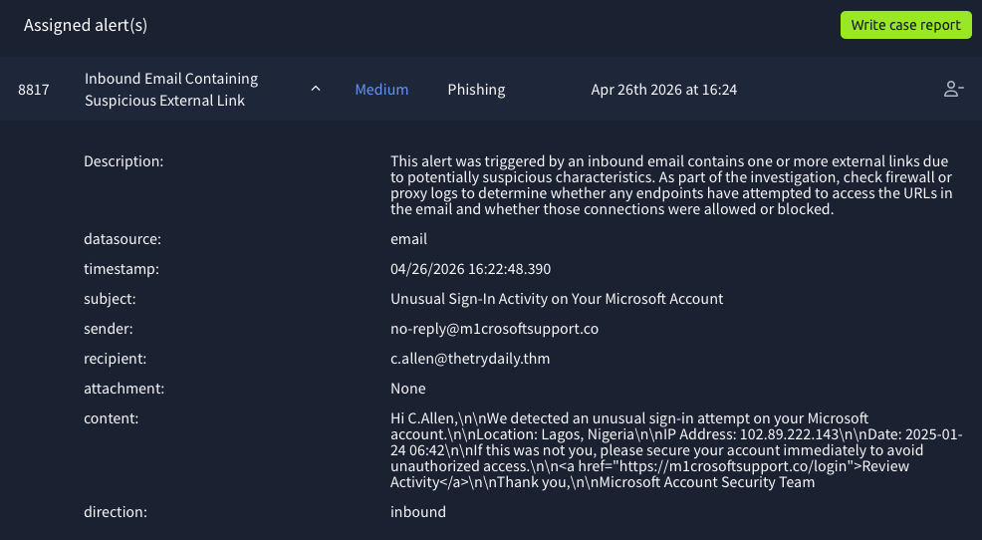982x540 pixels.
Task: Click the direction: field label
Action: (116, 512)
